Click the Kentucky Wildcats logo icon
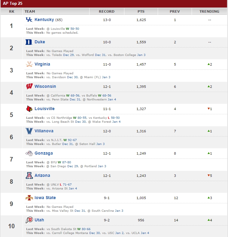Viewport: 228px width, 237px height. (29, 20)
